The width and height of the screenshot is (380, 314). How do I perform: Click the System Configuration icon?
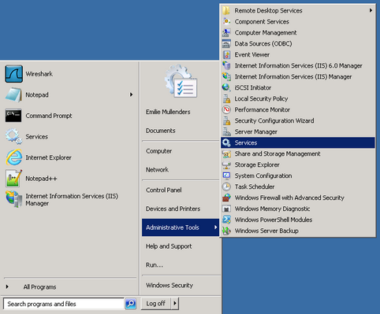tap(226, 175)
